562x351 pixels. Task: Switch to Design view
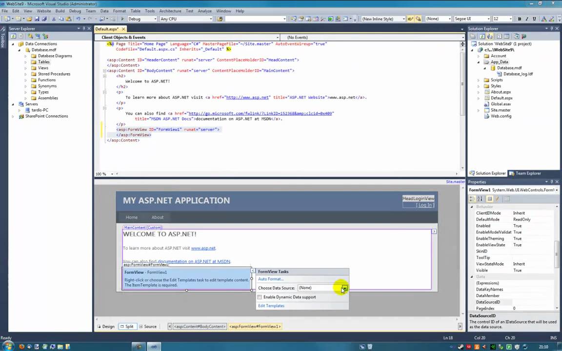point(106,327)
